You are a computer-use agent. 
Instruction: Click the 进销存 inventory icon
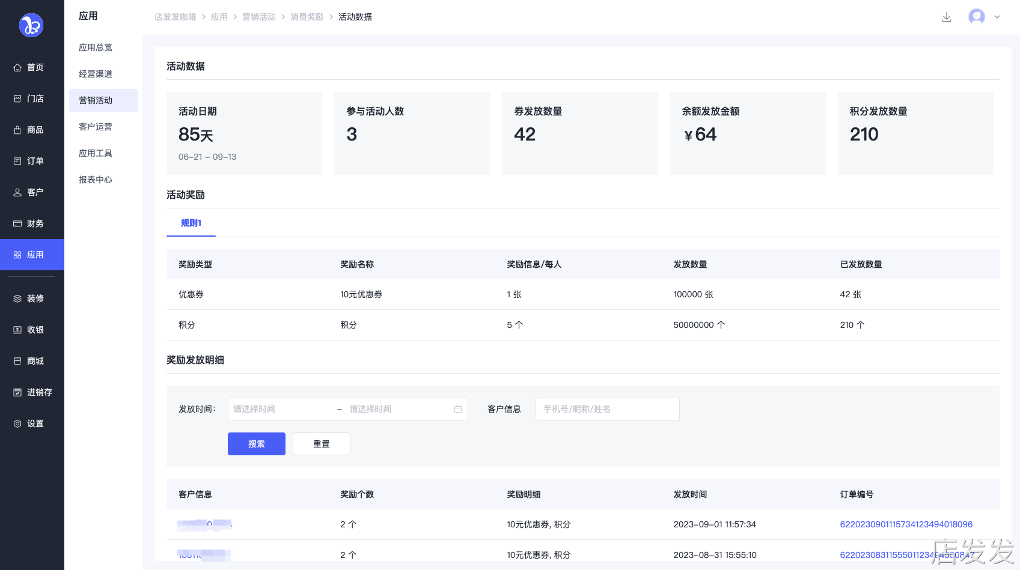17,392
